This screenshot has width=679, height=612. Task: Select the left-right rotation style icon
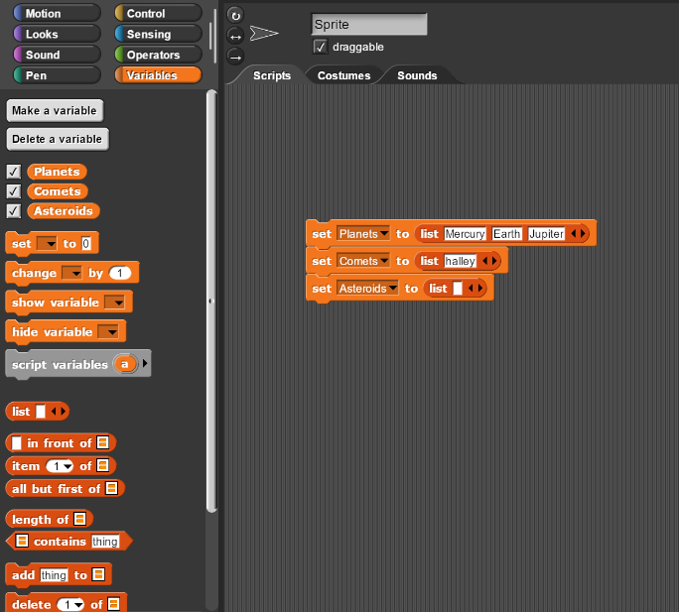(235, 35)
